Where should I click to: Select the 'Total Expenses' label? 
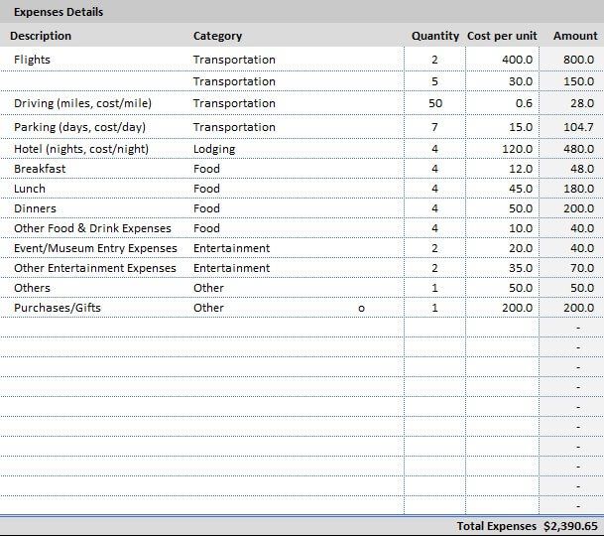496,526
